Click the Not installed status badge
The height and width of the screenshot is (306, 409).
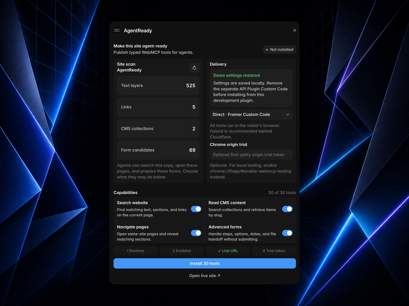[280, 49]
